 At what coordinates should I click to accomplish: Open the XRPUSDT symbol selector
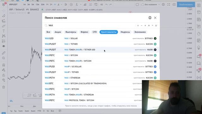tap(13, 4)
